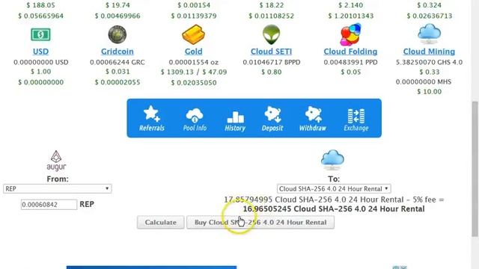Expand the To Cloud SHA-256 rental dropdown

pyautogui.click(x=334, y=189)
